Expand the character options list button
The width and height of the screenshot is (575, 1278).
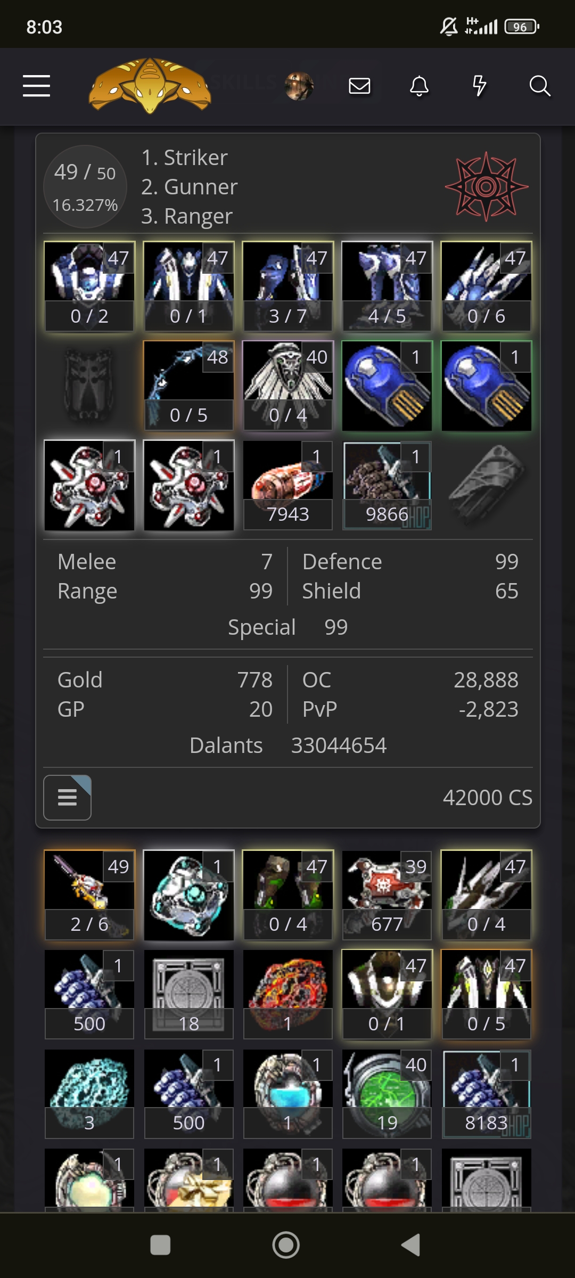(x=67, y=797)
